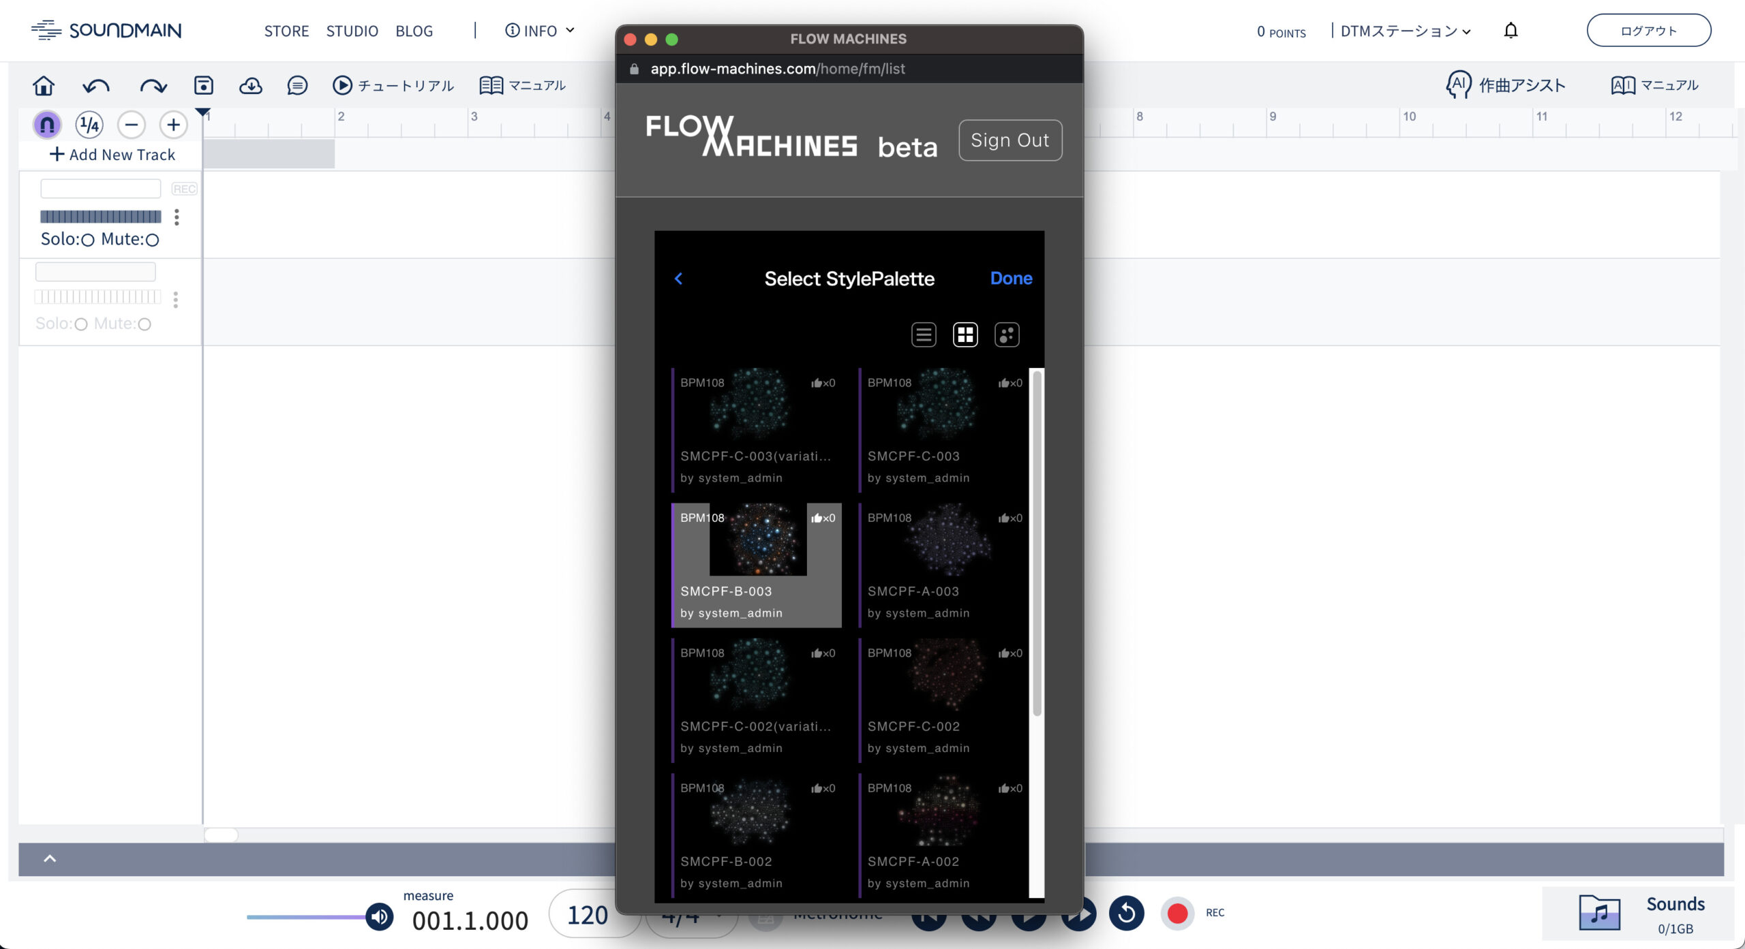Click the 0 POINTS indicator
1745x949 pixels.
[1281, 31]
